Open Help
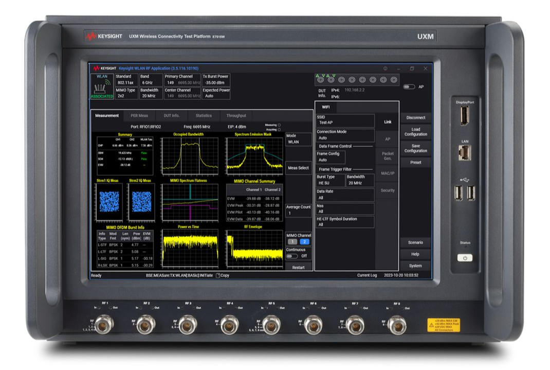The height and width of the screenshot is (370, 550). [416, 254]
